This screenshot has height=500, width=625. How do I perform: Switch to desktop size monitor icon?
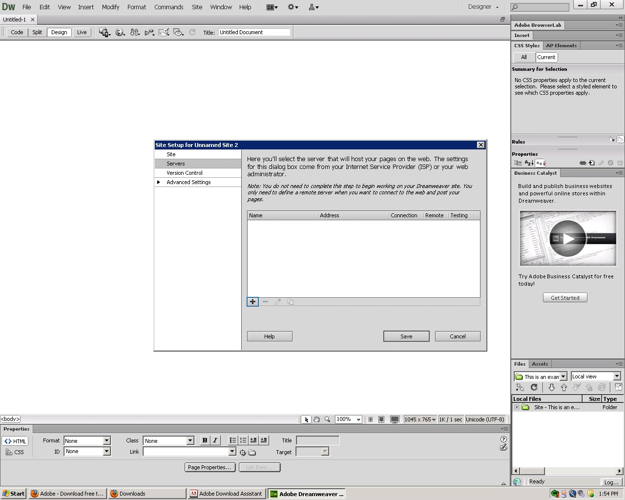395,419
